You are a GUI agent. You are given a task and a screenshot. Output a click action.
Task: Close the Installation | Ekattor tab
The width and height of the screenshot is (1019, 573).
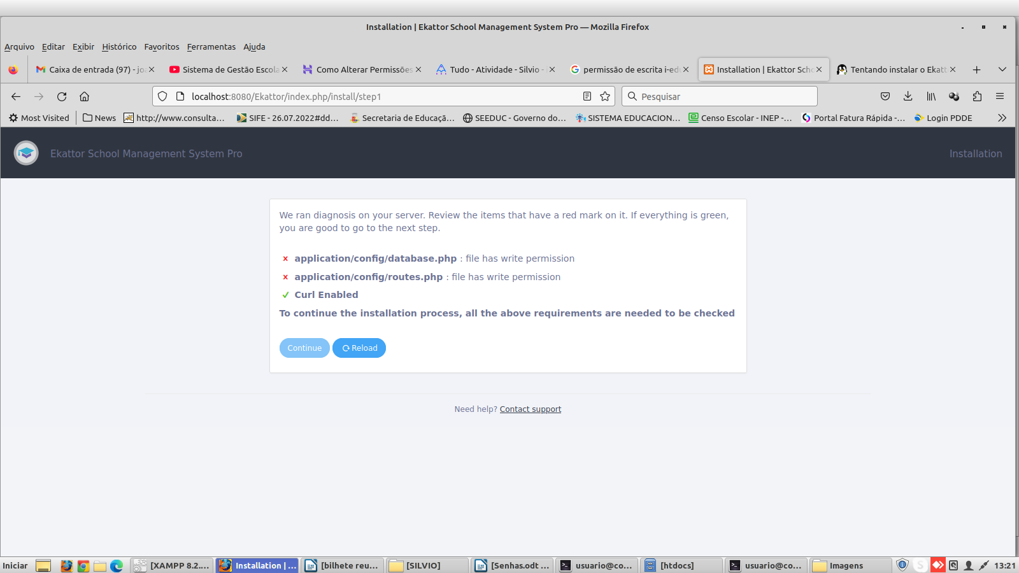point(819,69)
